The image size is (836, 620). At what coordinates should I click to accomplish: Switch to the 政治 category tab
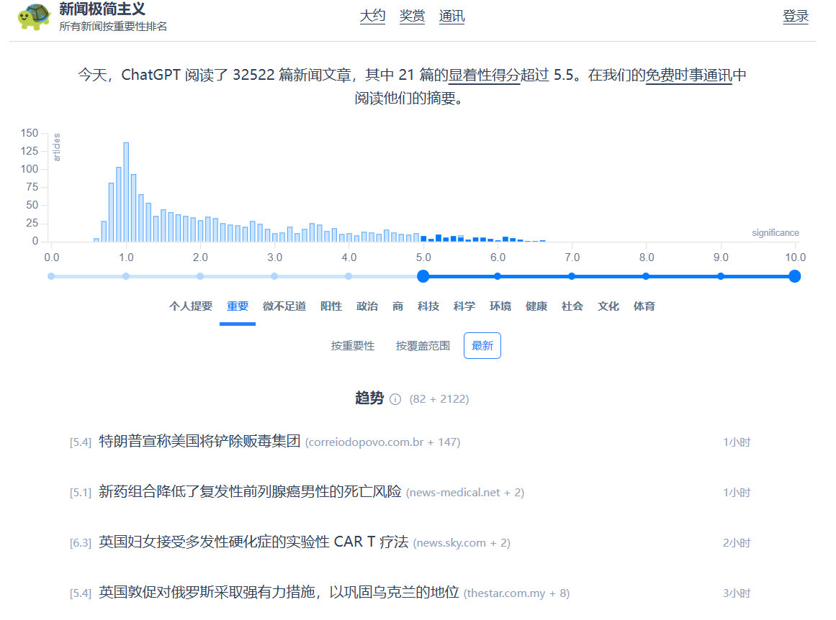(367, 306)
